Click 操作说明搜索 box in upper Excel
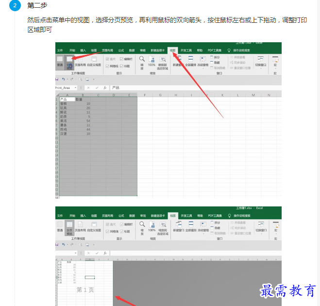This screenshot has width=320, height=306. pyautogui.click(x=242, y=51)
